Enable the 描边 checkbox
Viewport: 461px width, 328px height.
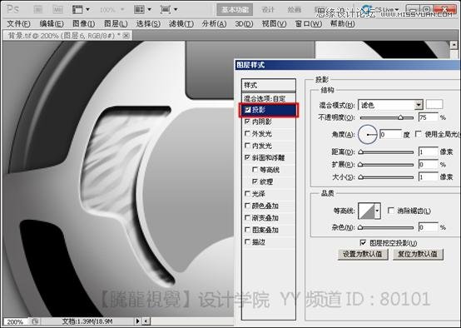[247, 242]
